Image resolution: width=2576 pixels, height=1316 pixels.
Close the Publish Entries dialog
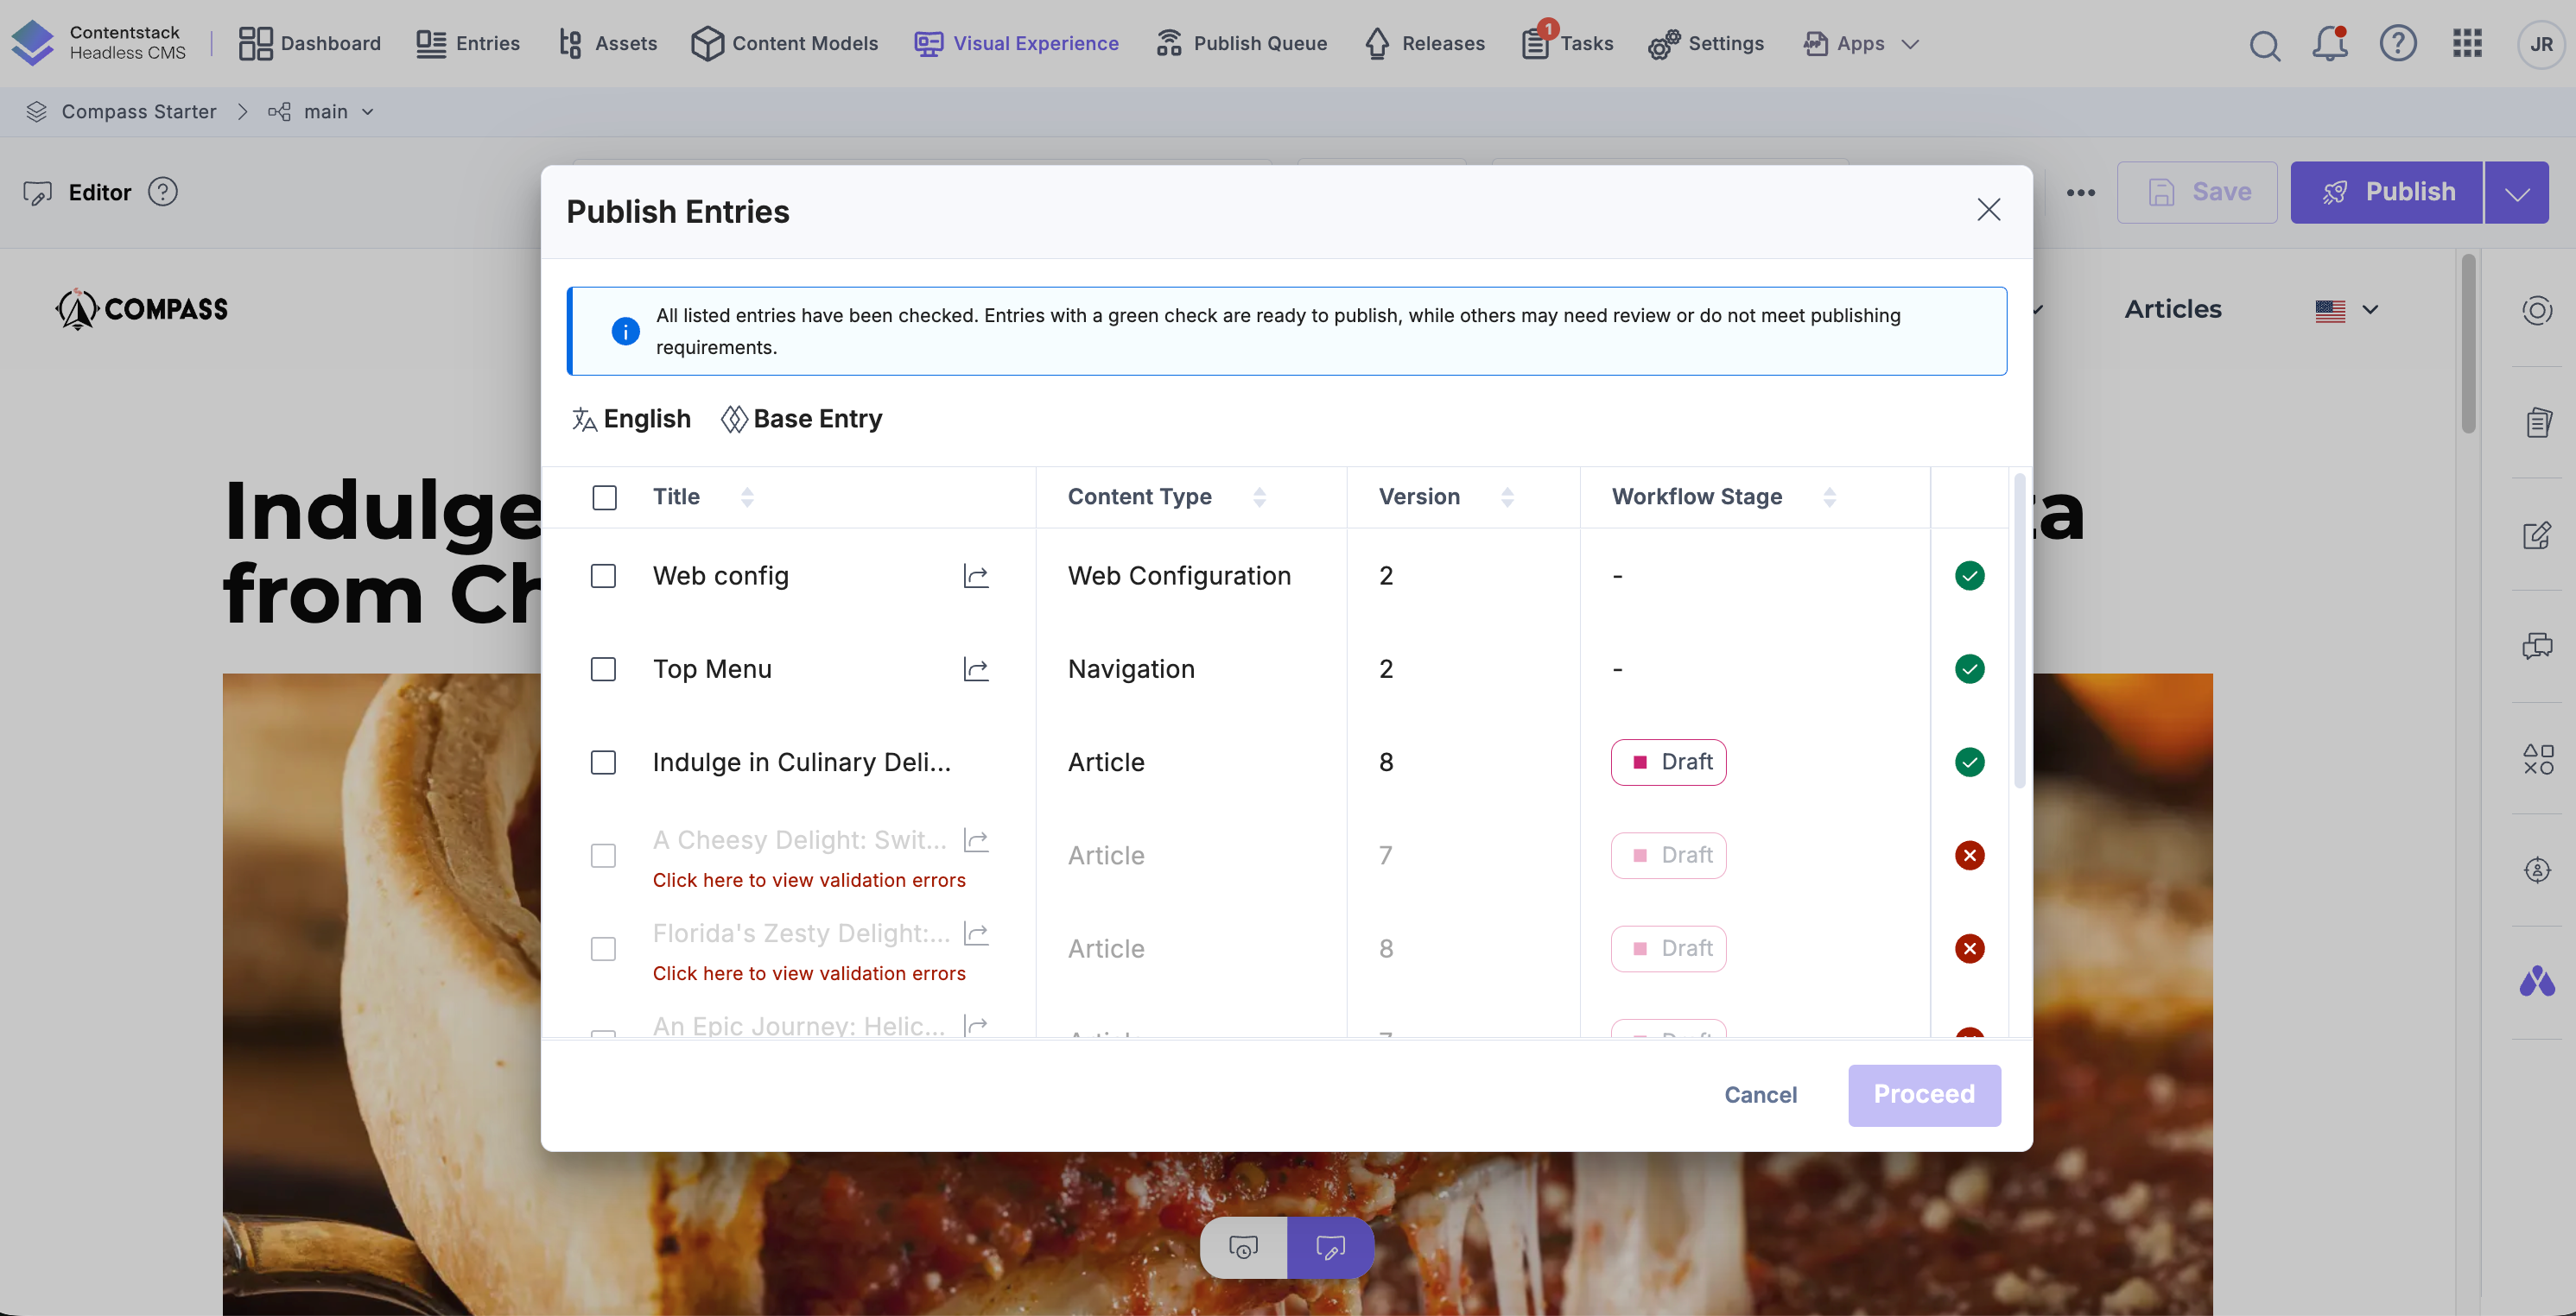pyautogui.click(x=1988, y=210)
